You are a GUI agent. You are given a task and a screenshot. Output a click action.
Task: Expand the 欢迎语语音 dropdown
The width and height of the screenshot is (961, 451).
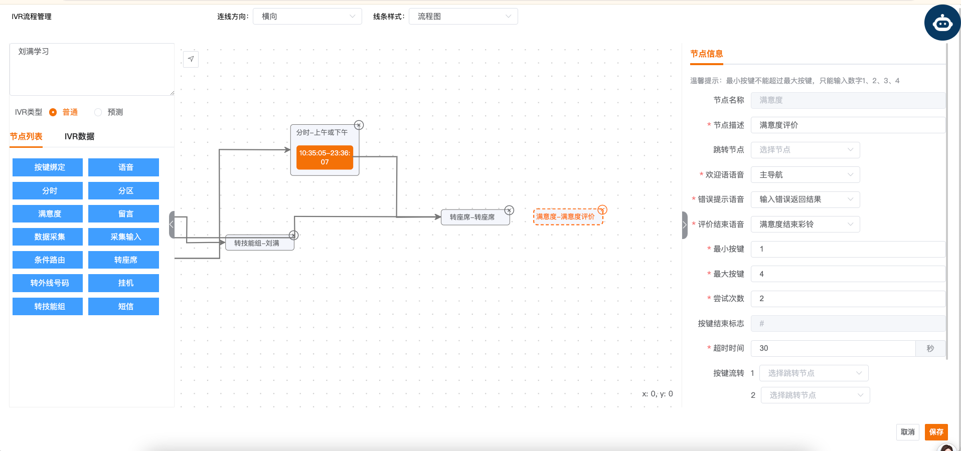[x=805, y=175]
